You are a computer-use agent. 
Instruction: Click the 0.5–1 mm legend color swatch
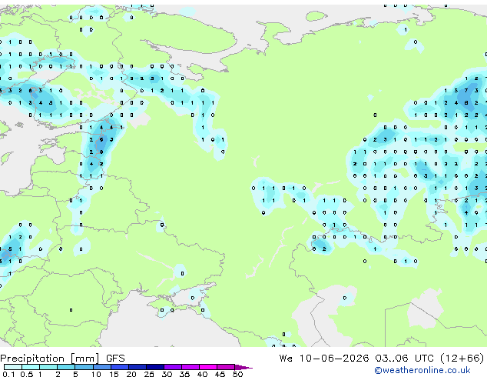31,367
